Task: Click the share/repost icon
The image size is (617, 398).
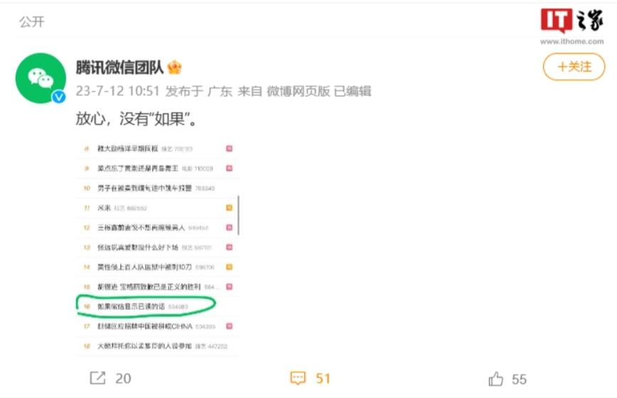Action: point(97,378)
